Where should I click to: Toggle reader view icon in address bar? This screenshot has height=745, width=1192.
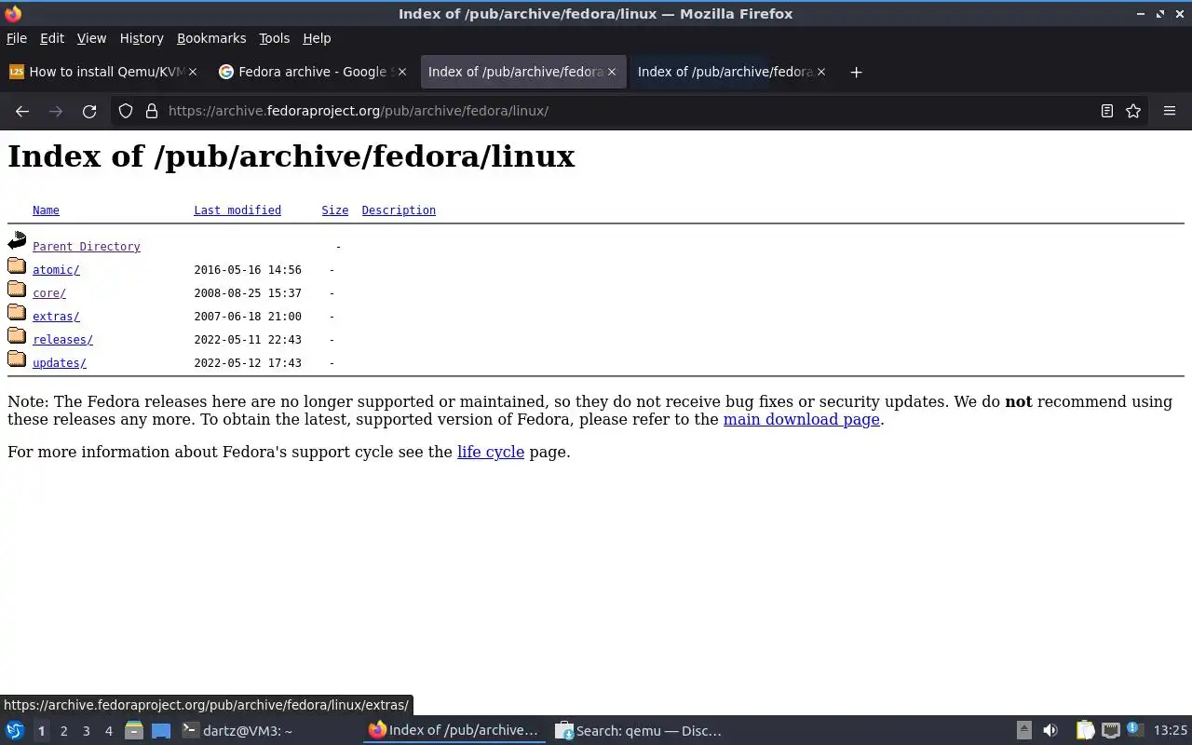click(x=1107, y=111)
